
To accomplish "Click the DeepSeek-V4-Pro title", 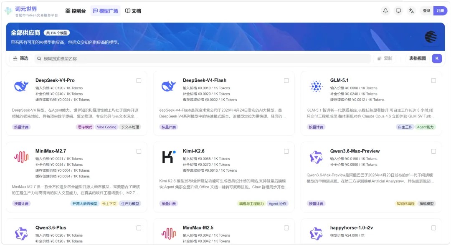I will coord(55,80).
